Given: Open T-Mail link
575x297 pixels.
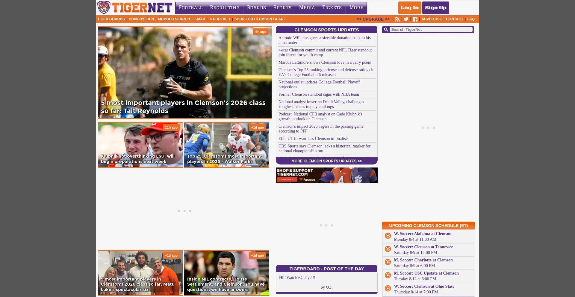Looking at the screenshot, I should 200,19.
